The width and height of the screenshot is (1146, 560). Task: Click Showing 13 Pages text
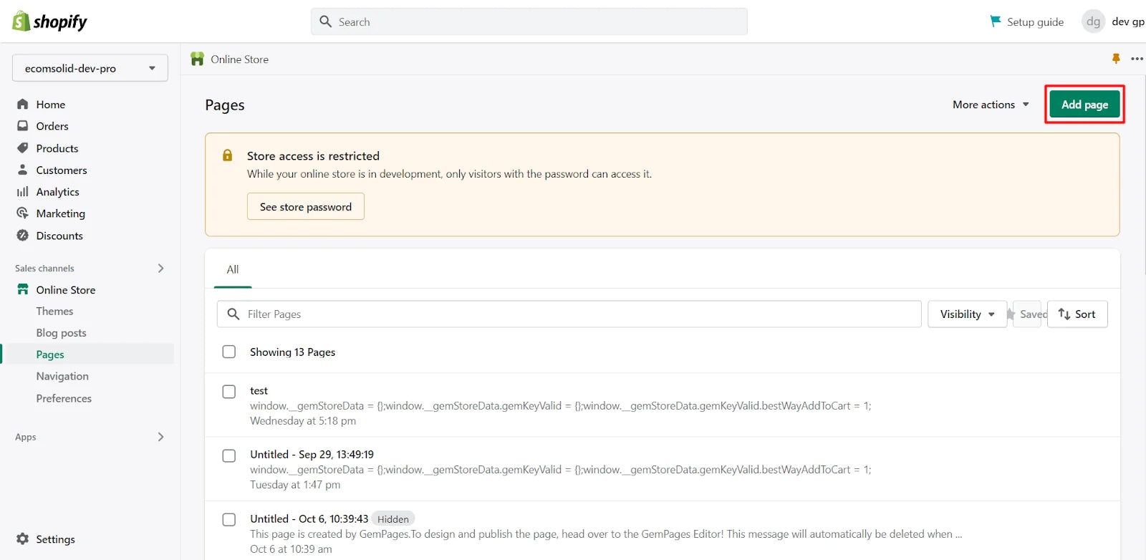click(292, 352)
